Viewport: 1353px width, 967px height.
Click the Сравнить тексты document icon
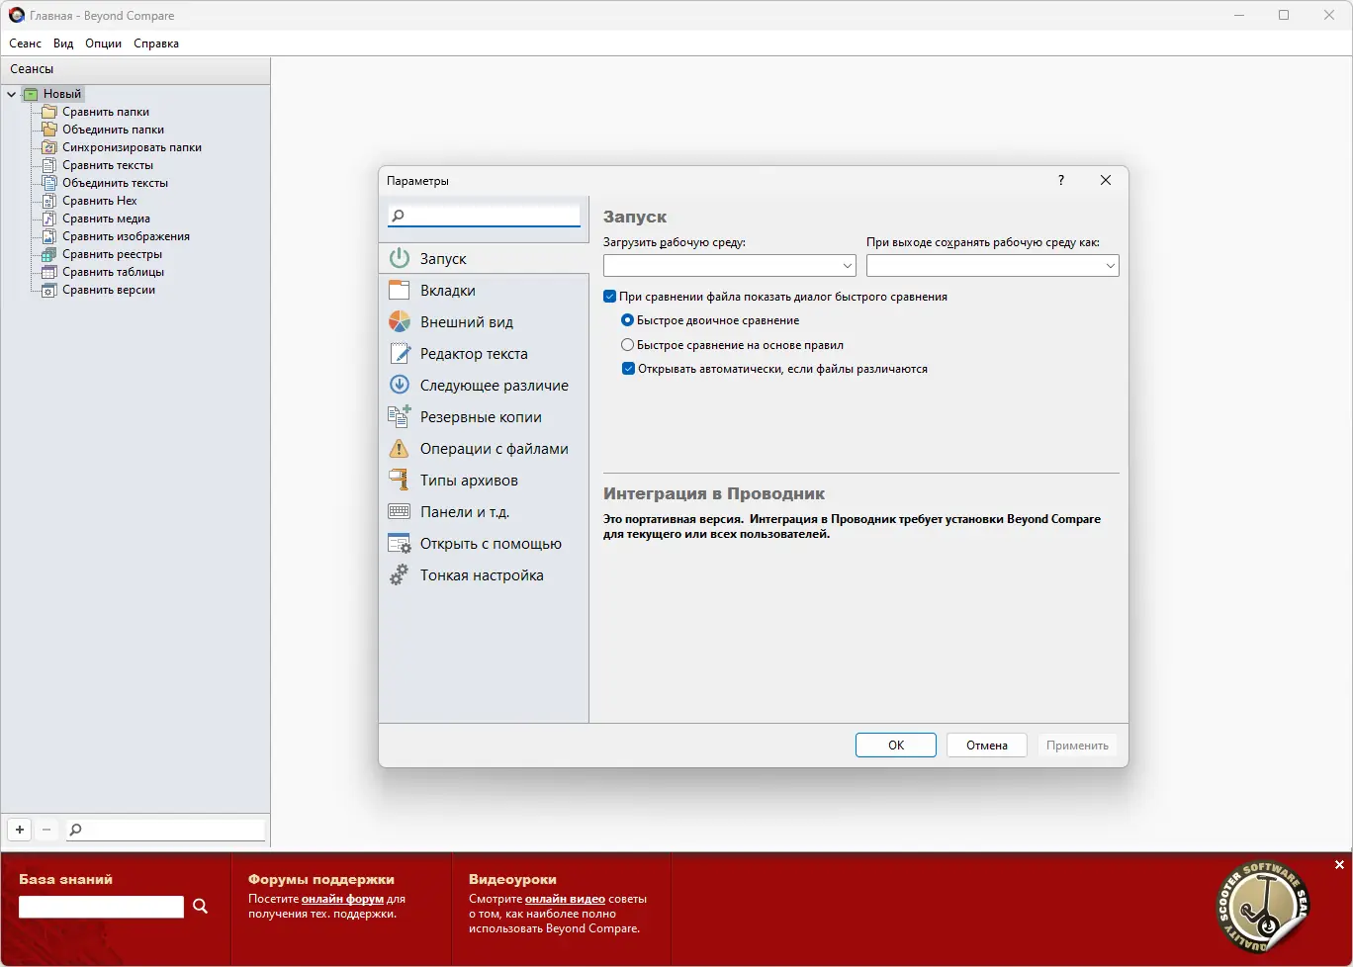[x=48, y=165]
